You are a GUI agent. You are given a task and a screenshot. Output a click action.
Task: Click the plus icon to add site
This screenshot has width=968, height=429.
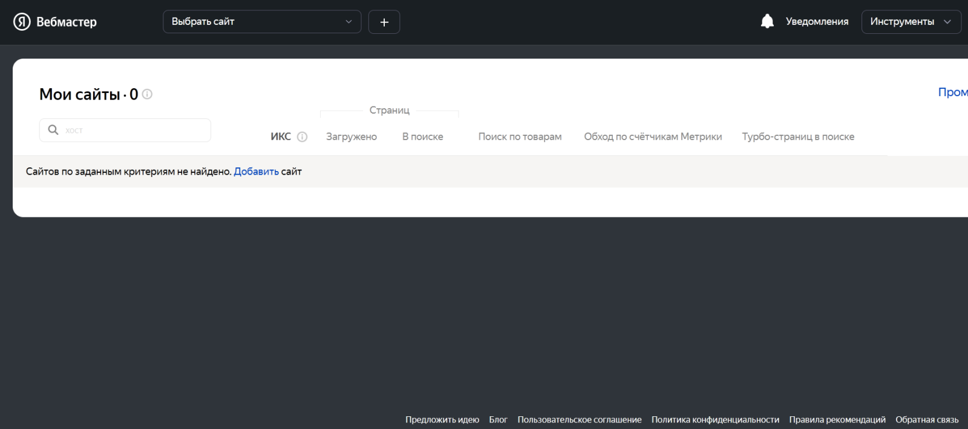384,22
